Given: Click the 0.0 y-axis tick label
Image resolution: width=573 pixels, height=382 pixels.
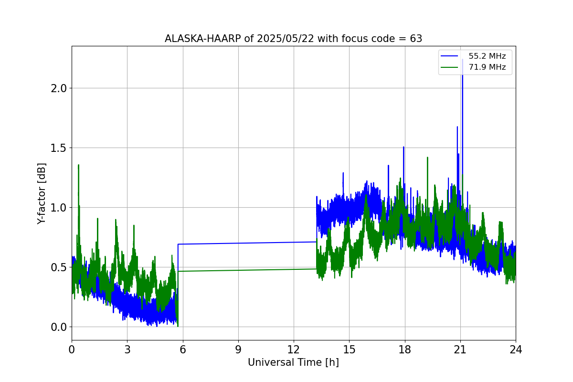Looking at the screenshot, I should click(59, 327).
